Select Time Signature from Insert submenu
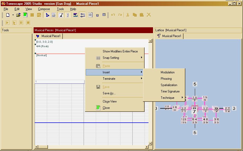Image resolution: width=243 pixels, height=151 pixels. 170,91
